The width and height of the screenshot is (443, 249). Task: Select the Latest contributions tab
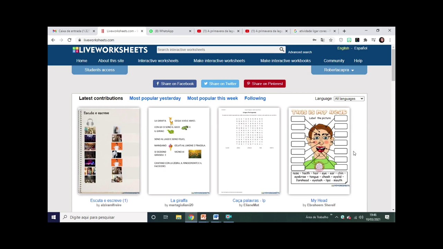click(101, 98)
